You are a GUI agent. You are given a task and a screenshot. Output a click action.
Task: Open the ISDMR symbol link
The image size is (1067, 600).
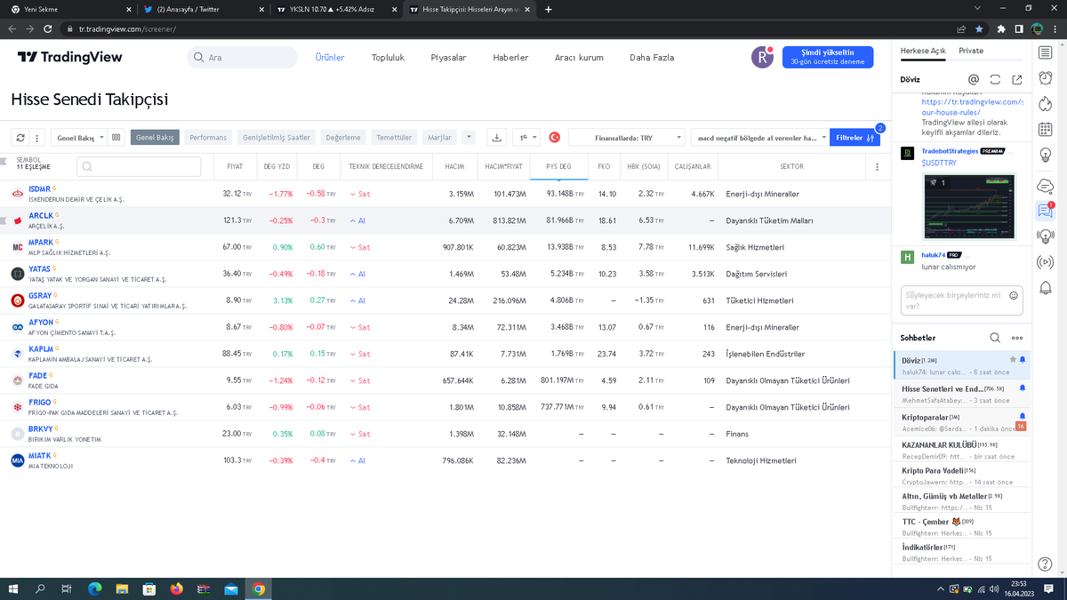tap(40, 189)
